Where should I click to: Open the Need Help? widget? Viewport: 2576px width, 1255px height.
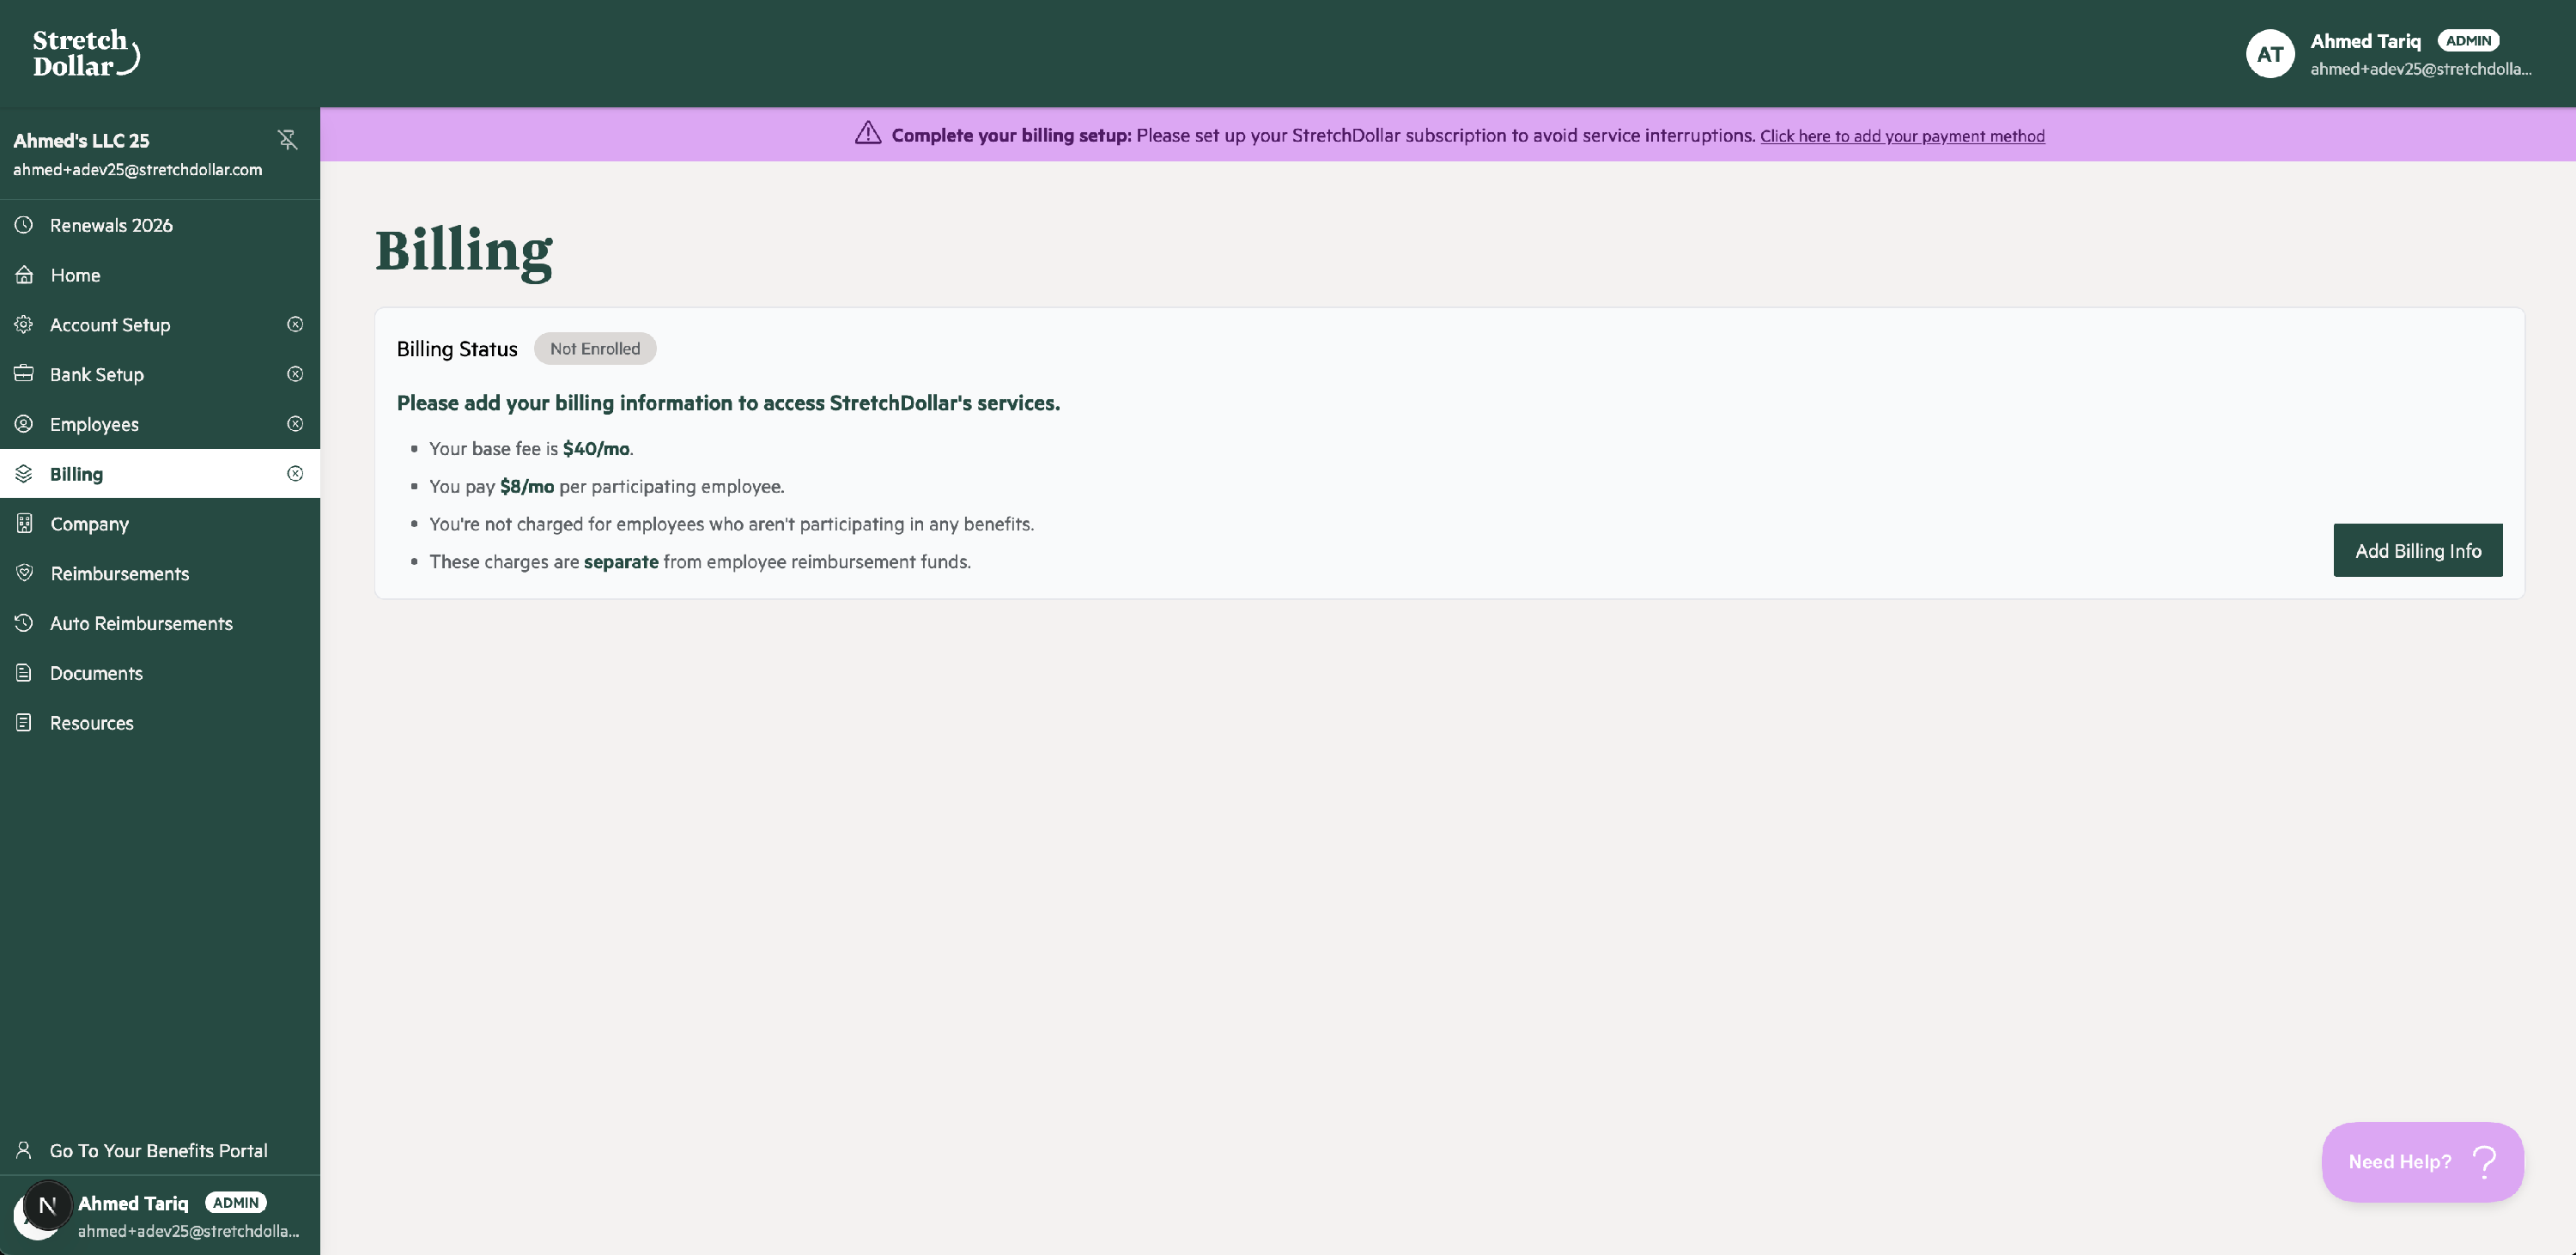pos(2422,1162)
